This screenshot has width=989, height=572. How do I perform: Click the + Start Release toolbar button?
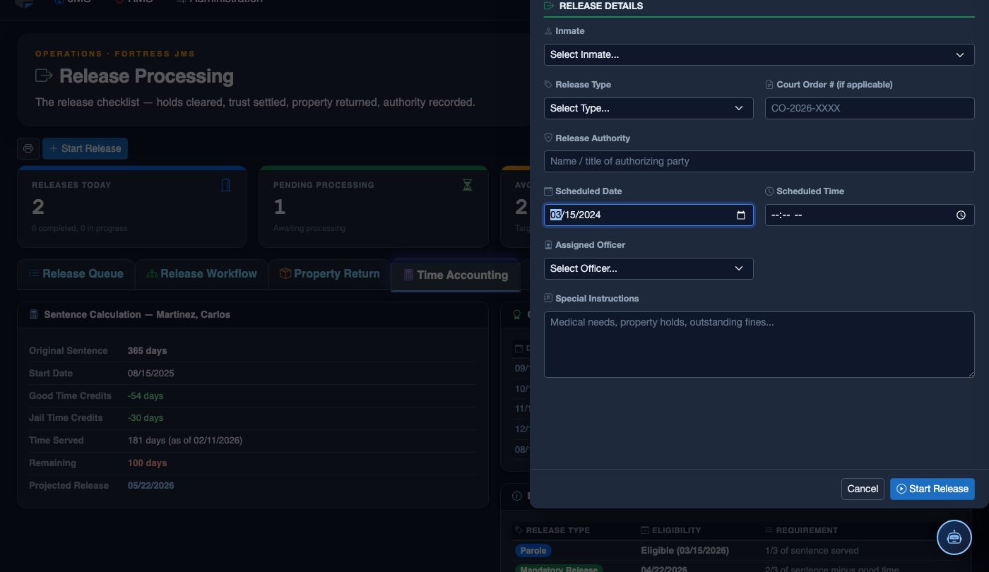85,148
